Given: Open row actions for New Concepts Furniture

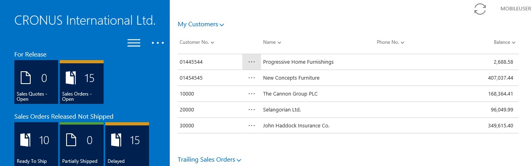Looking at the screenshot, I should 251,78.
